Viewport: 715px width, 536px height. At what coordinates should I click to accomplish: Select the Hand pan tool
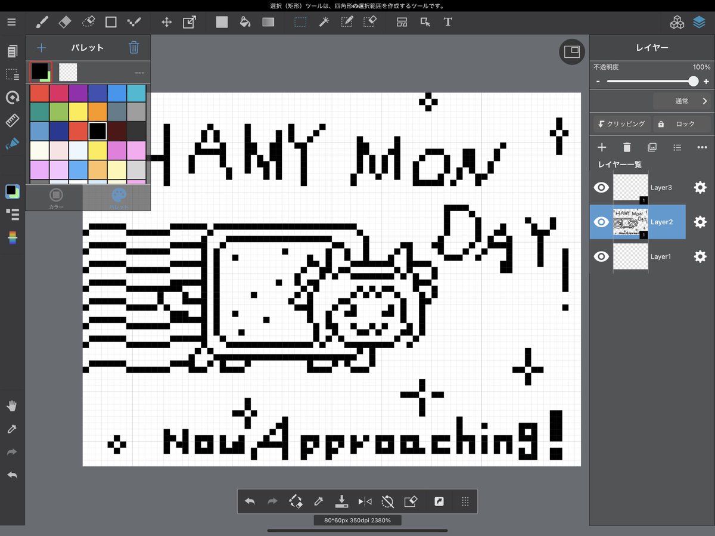click(x=12, y=406)
